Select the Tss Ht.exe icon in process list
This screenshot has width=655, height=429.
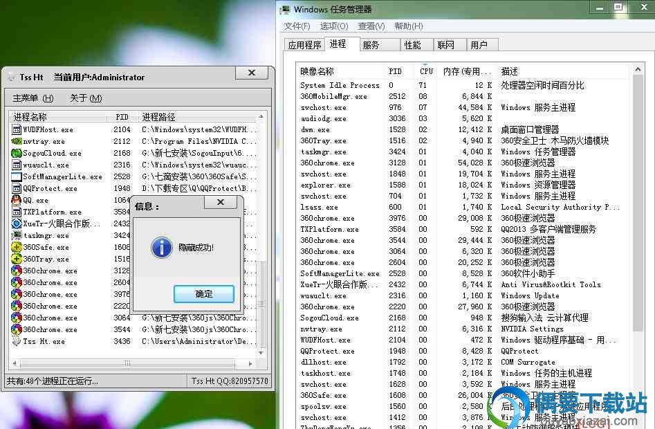point(17,341)
